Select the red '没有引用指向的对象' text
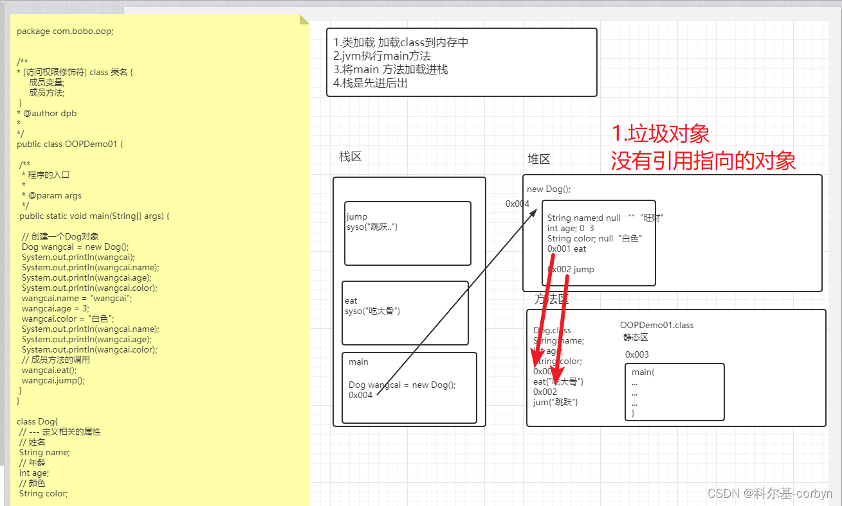The height and width of the screenshot is (506, 842). pos(704,161)
